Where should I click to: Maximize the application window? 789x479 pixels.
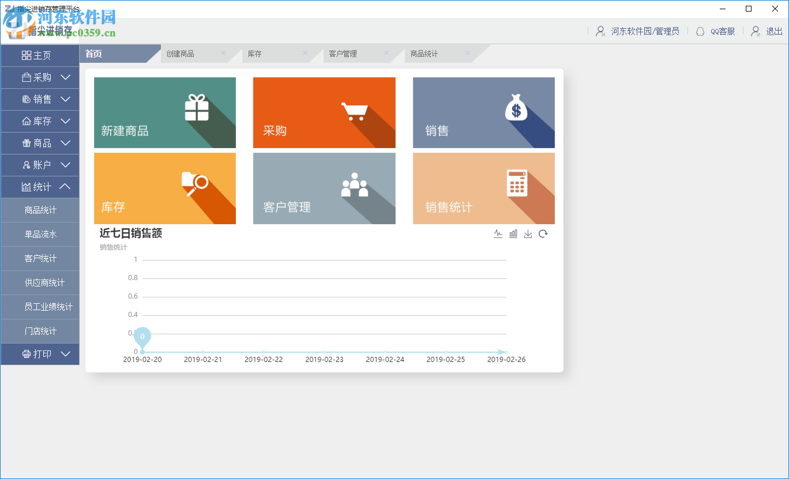click(749, 9)
